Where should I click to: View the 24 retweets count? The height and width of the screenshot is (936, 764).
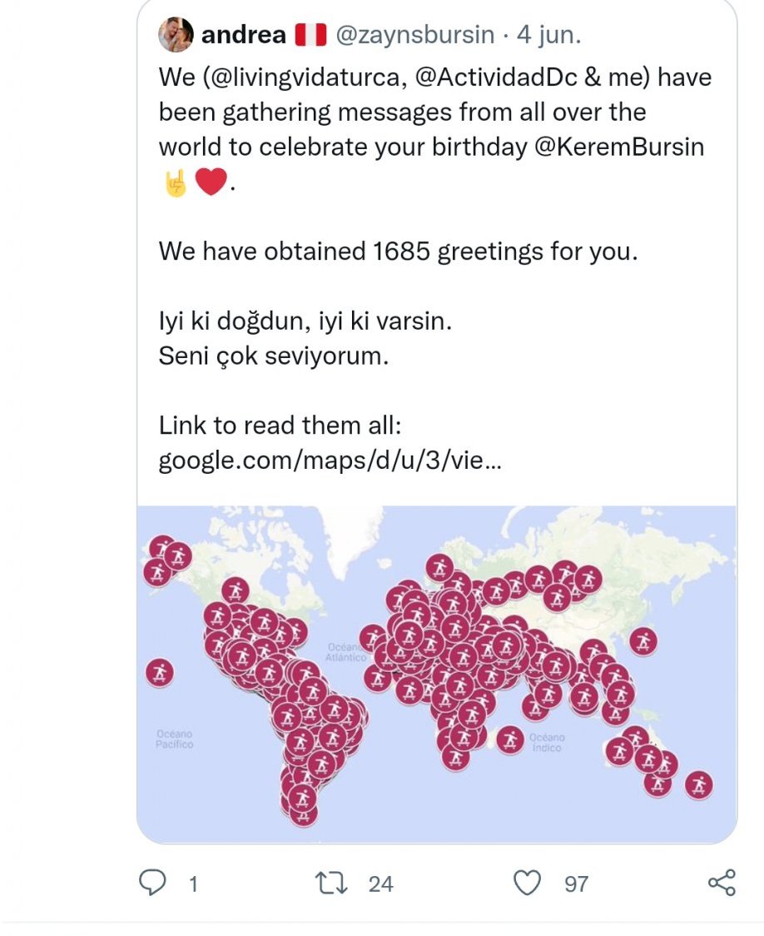pos(380,884)
